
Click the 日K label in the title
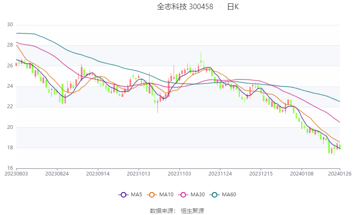pyautogui.click(x=233, y=7)
